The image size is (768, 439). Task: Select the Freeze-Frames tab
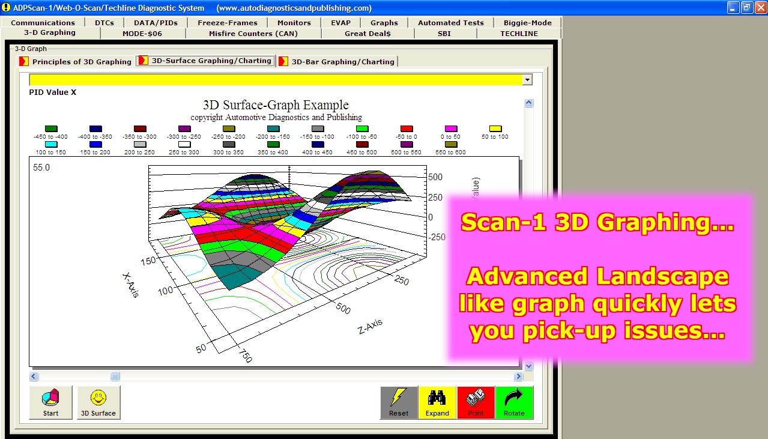click(x=228, y=23)
